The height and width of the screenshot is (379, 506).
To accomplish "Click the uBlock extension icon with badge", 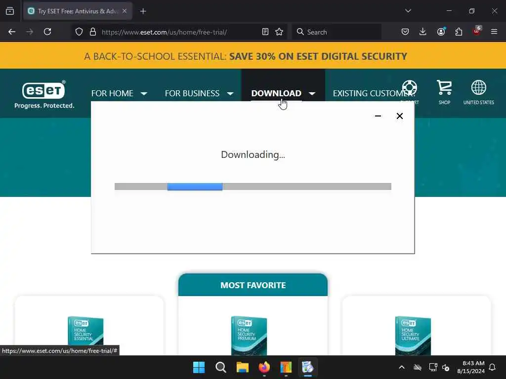I will 477,31.
